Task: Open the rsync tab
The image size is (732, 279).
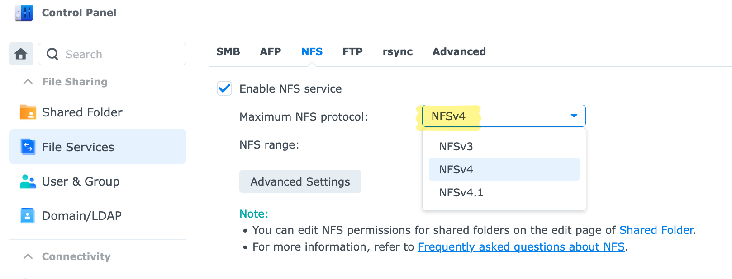Action: tap(398, 51)
